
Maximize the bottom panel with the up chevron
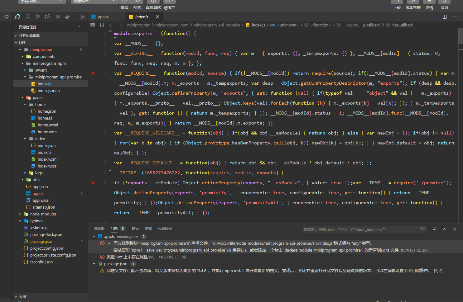click(445, 229)
